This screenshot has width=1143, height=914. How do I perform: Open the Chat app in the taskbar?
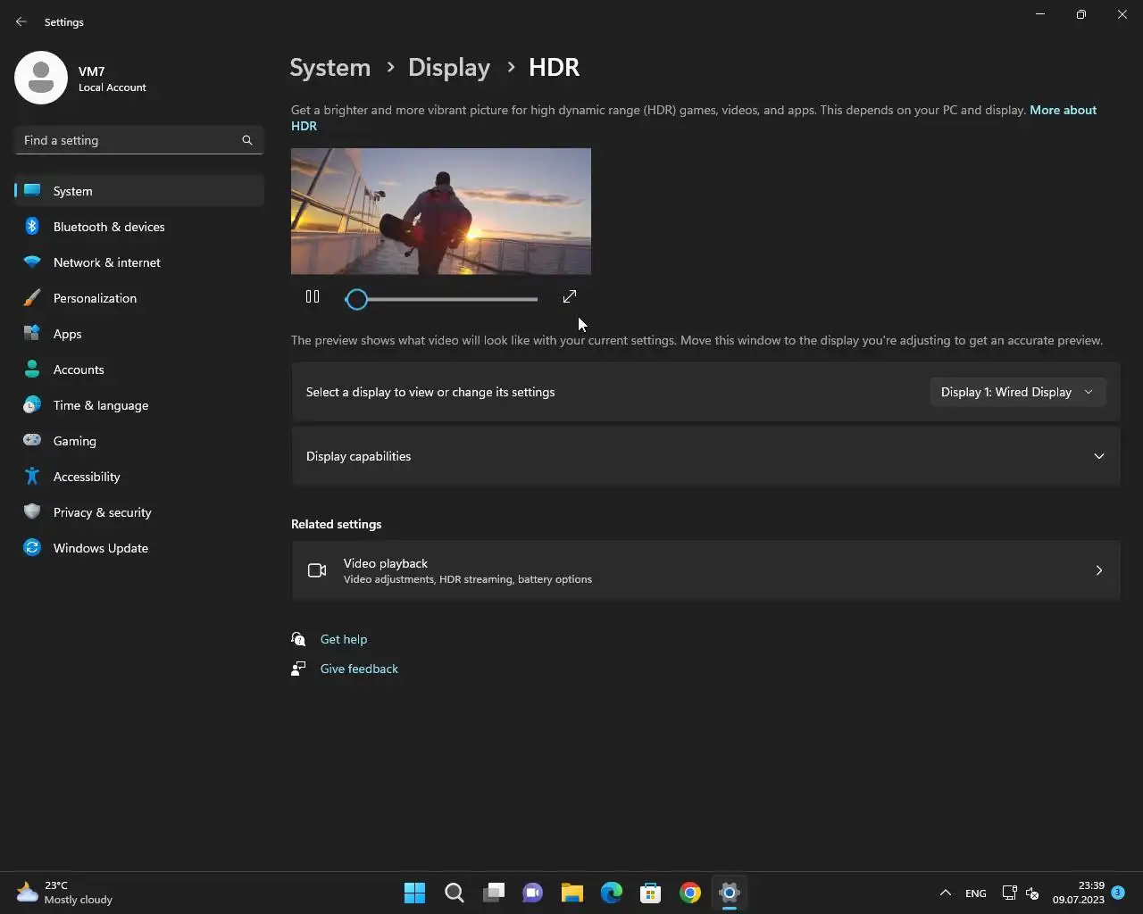[533, 893]
